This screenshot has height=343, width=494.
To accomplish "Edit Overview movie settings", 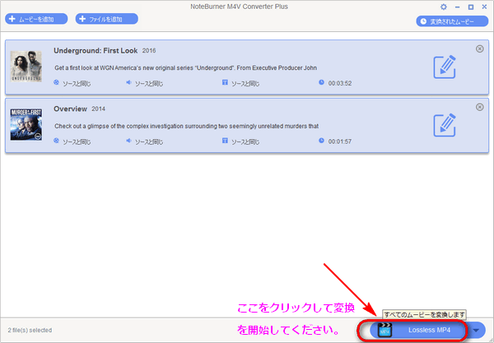I will coord(445,125).
